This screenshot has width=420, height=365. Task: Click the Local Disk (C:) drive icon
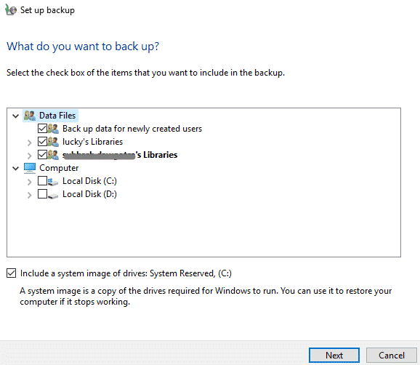(53, 182)
